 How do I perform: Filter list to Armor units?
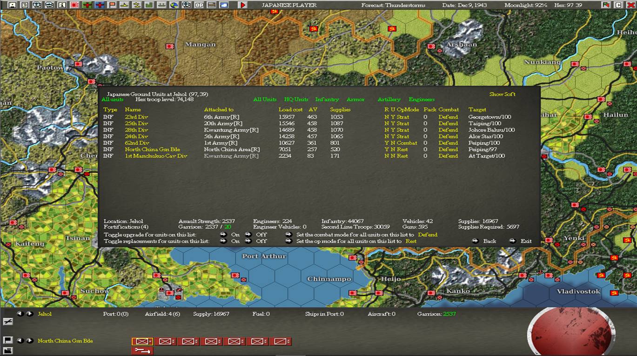355,99
